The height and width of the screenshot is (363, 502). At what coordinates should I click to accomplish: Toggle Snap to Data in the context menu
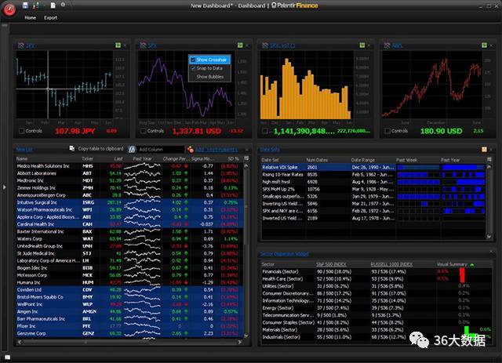tap(209, 68)
